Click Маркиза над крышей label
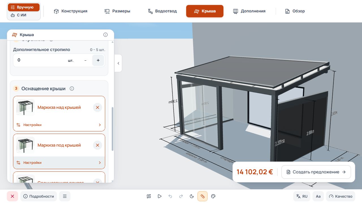Image resolution: width=362 pixels, height=203 pixels. tap(59, 107)
